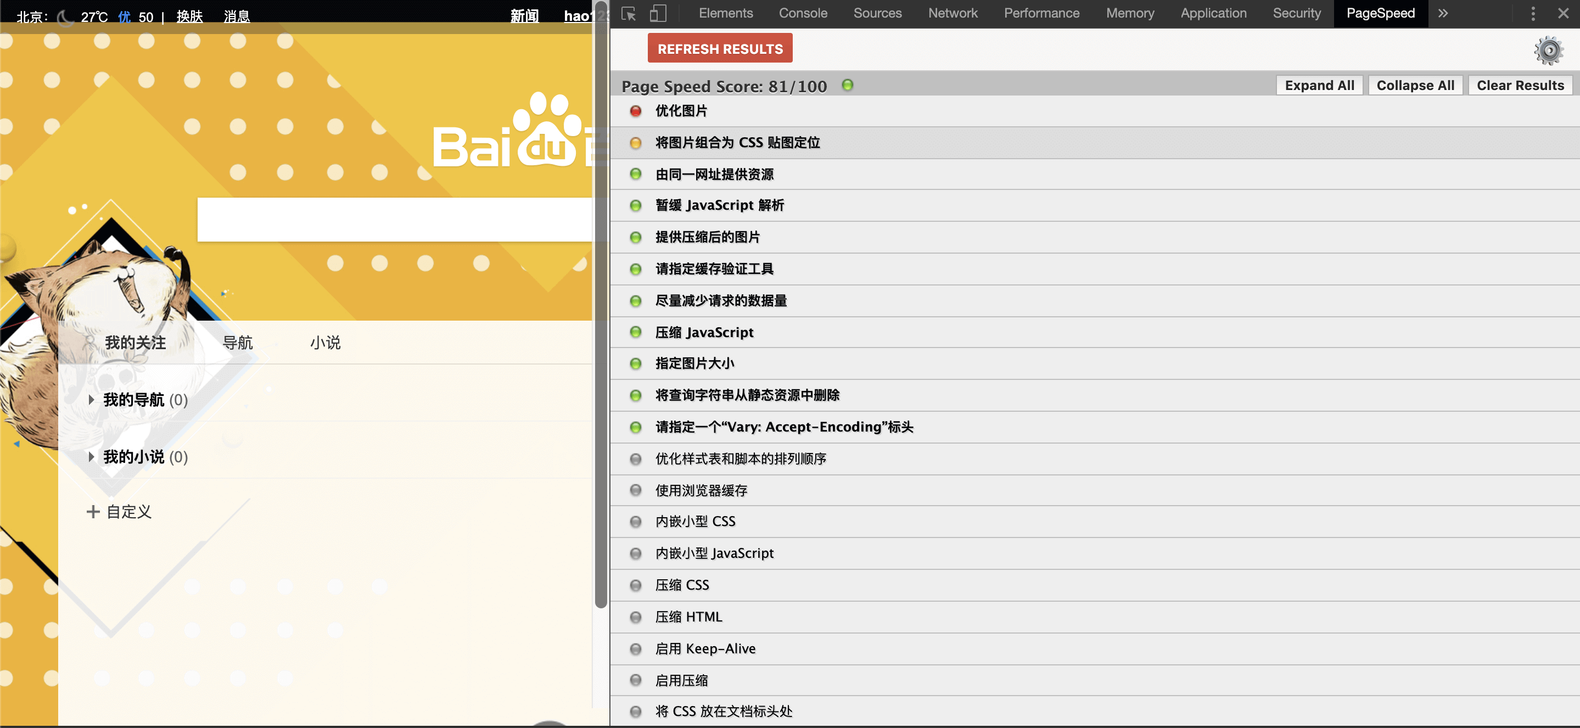Click the Beijing weather 27℃ info
The image size is (1580, 728).
[94, 16]
